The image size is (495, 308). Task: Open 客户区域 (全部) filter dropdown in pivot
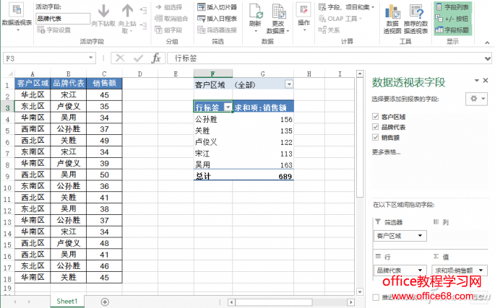289,84
